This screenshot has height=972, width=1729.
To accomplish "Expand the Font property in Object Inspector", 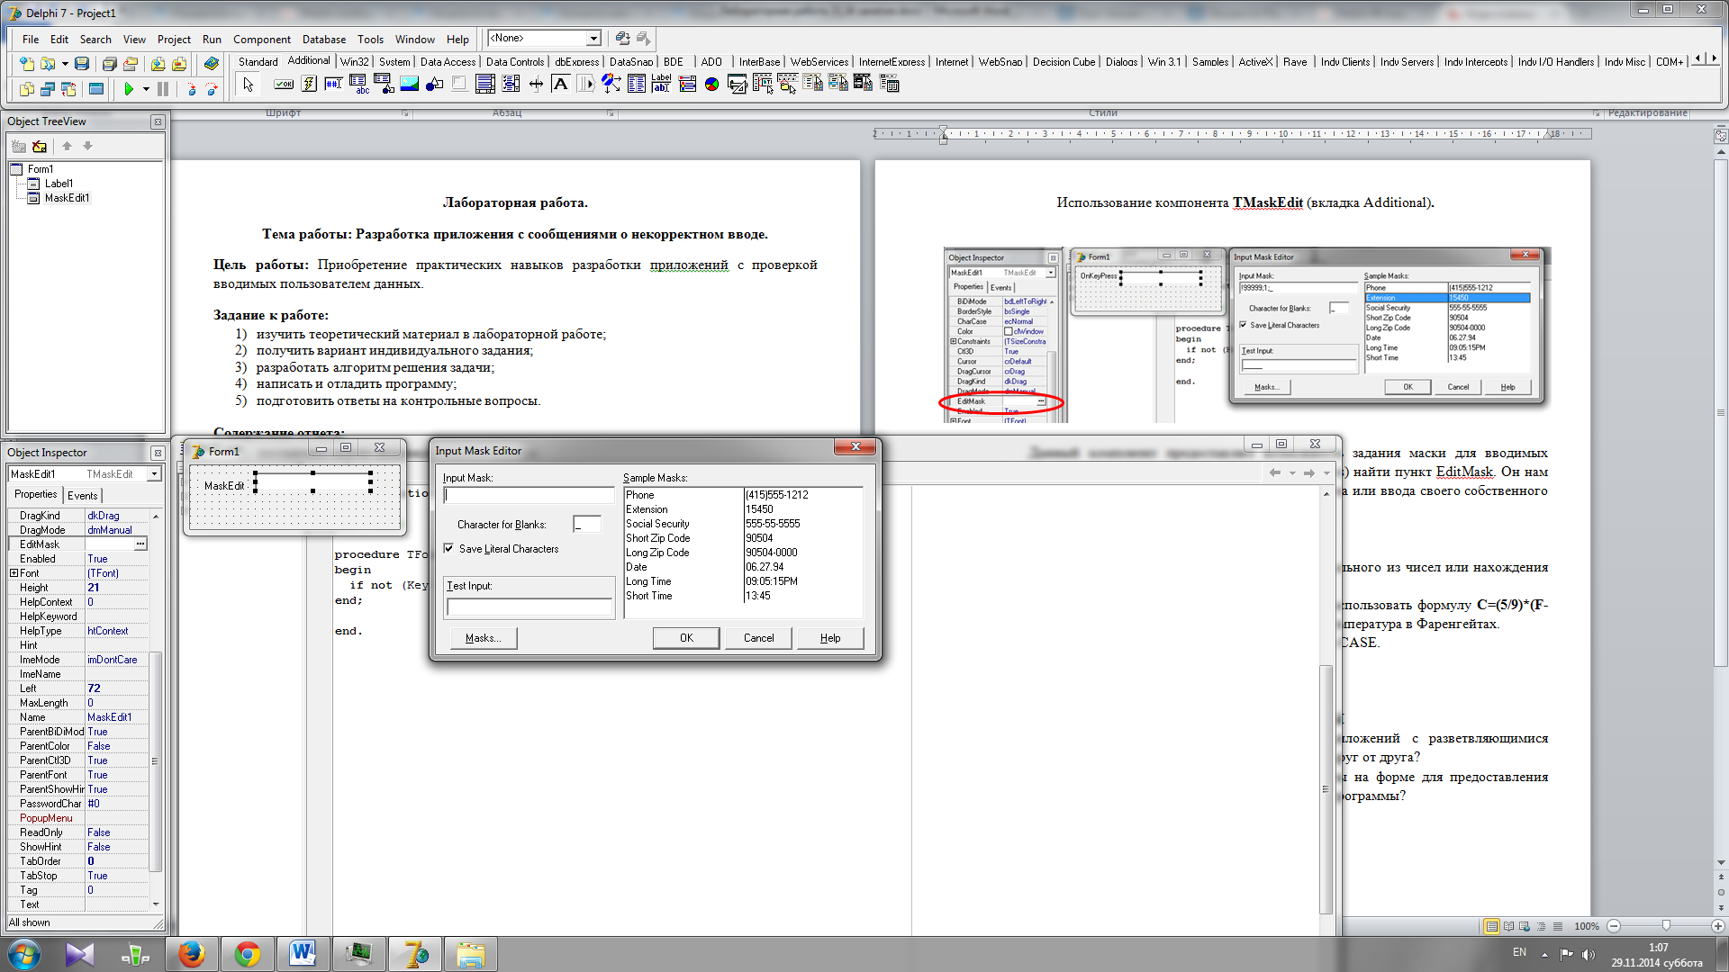I will click(14, 573).
